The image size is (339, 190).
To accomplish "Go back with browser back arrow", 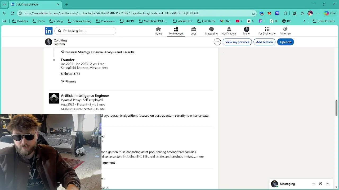I will 5,13.
